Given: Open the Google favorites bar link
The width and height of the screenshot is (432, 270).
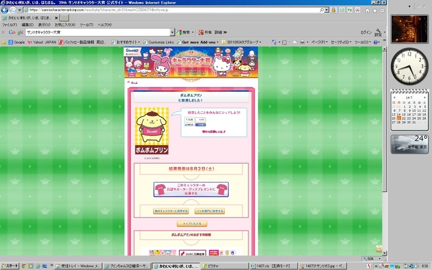Looking at the screenshot, I should (17, 42).
